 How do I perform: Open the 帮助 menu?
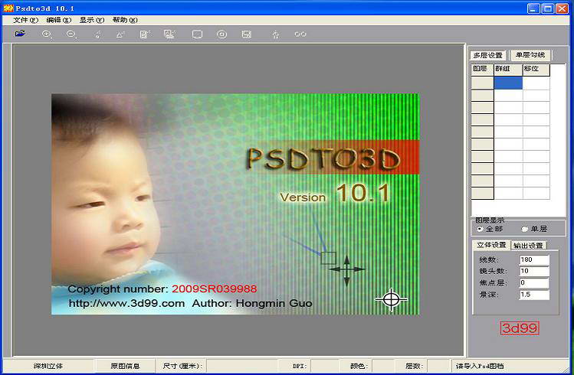[x=125, y=20]
